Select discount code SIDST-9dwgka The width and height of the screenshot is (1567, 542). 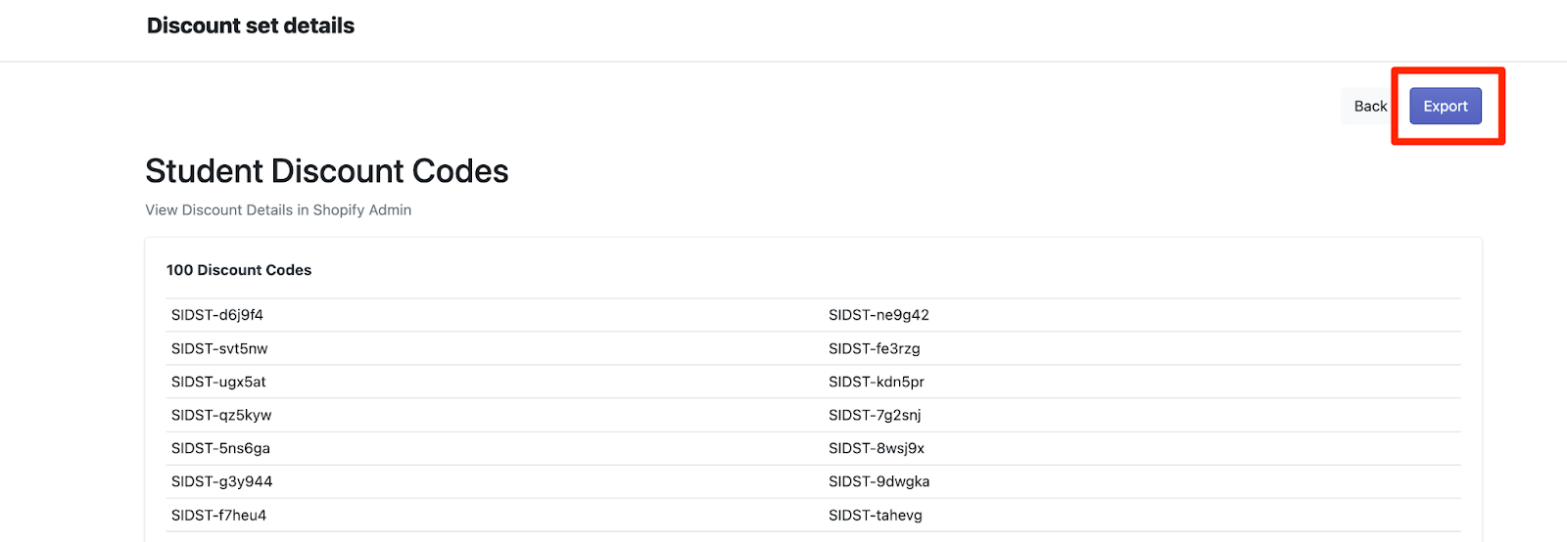(x=878, y=481)
